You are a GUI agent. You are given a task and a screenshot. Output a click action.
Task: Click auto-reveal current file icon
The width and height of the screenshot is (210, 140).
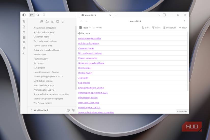click(x=58, y=22)
